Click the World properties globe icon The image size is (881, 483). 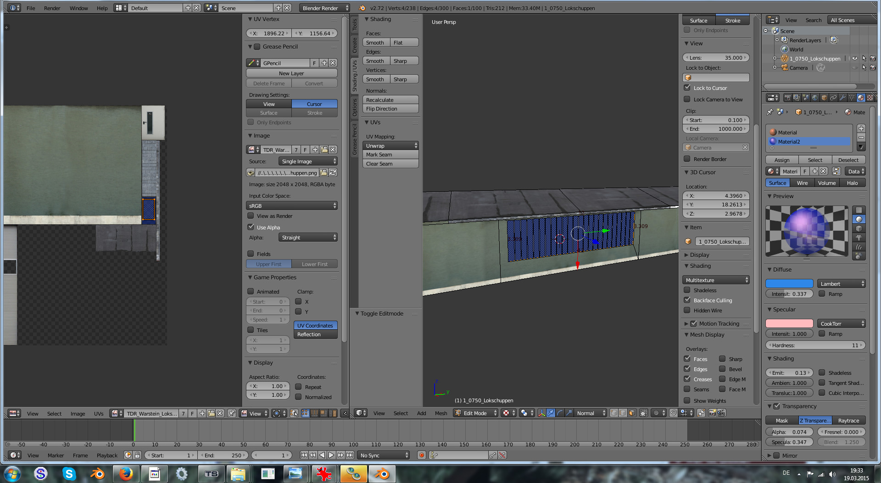tap(815, 98)
